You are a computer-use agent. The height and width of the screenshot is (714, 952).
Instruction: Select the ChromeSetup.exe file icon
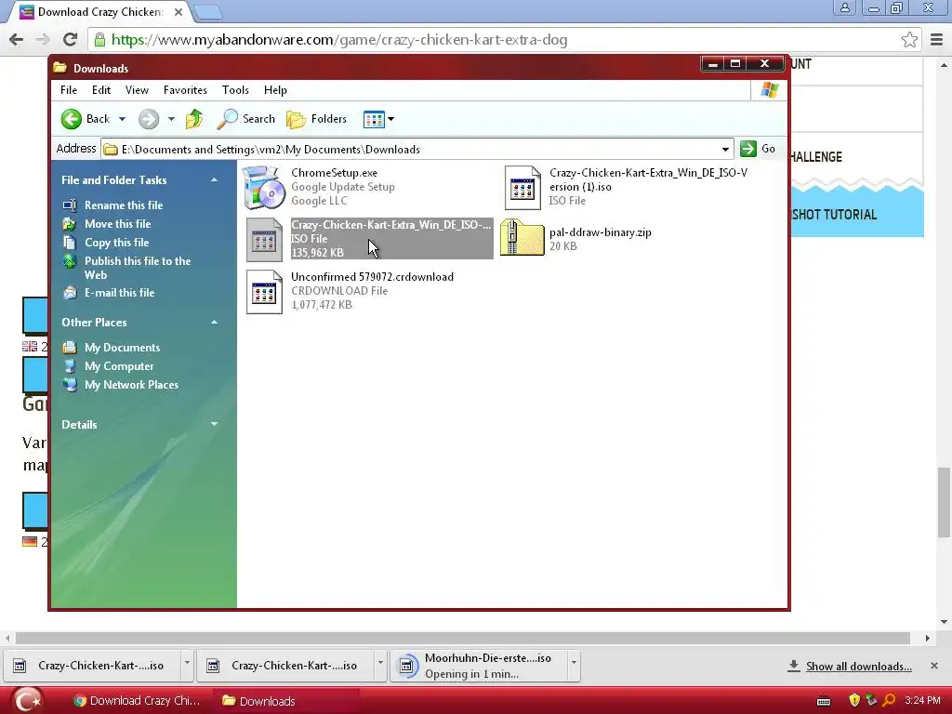(x=264, y=188)
